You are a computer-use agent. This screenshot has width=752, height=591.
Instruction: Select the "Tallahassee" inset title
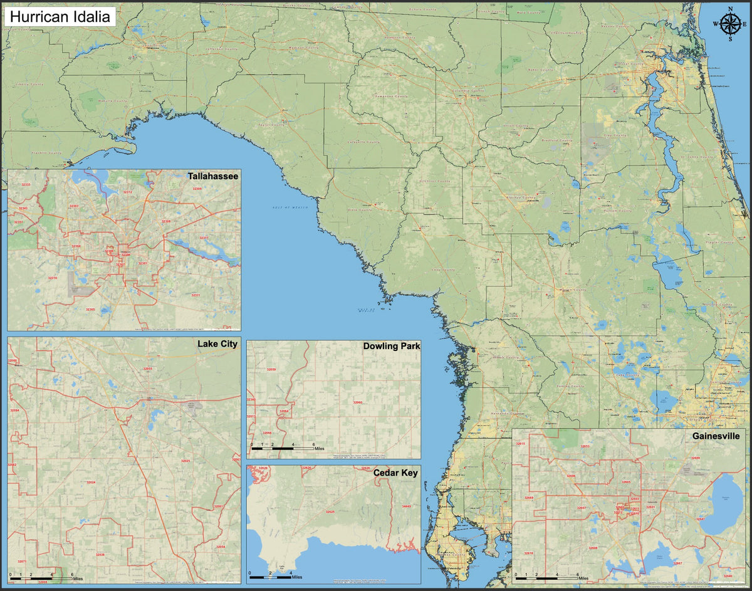tap(213, 176)
